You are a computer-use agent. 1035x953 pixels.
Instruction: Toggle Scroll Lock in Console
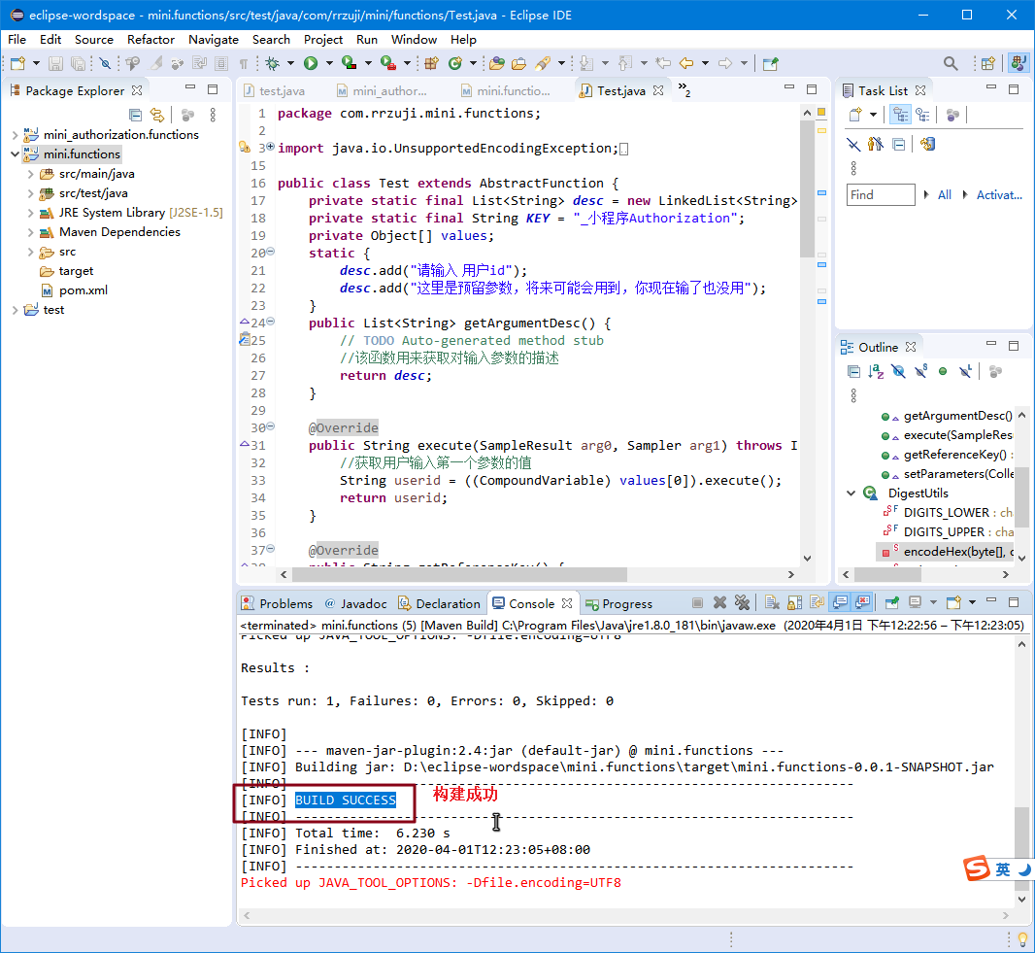click(795, 602)
